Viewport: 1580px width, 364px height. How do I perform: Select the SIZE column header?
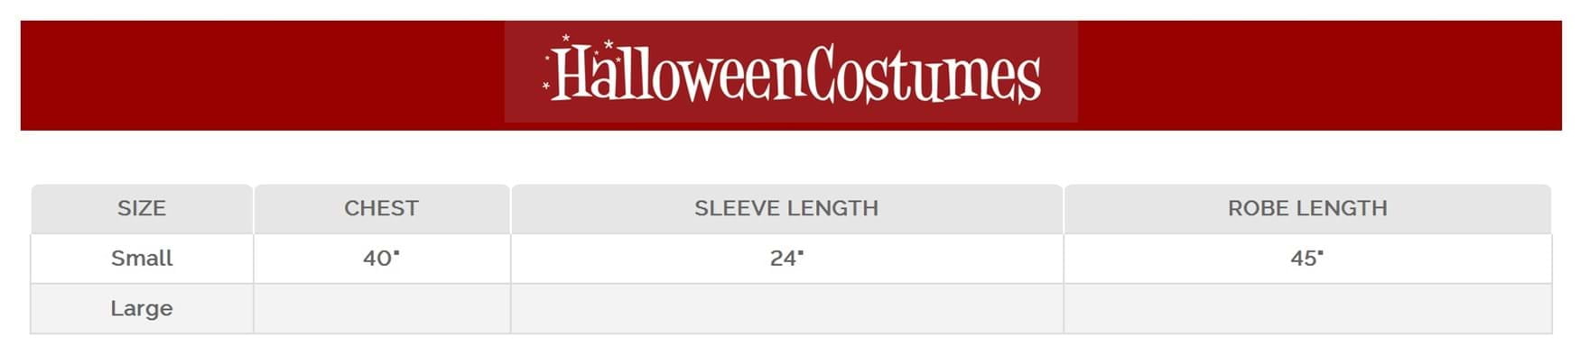click(142, 208)
